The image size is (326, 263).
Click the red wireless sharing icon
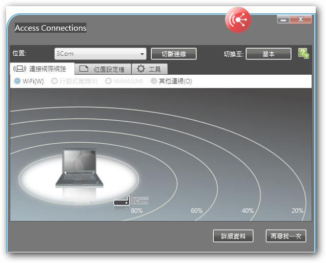(x=238, y=19)
